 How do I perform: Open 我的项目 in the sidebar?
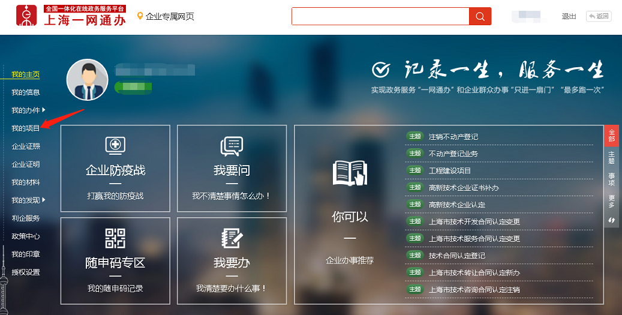pyautogui.click(x=26, y=128)
